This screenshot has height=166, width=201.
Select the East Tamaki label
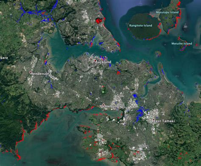[164, 121]
